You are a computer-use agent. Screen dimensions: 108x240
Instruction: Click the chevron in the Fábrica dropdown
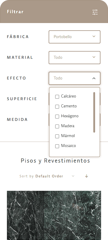94,36
